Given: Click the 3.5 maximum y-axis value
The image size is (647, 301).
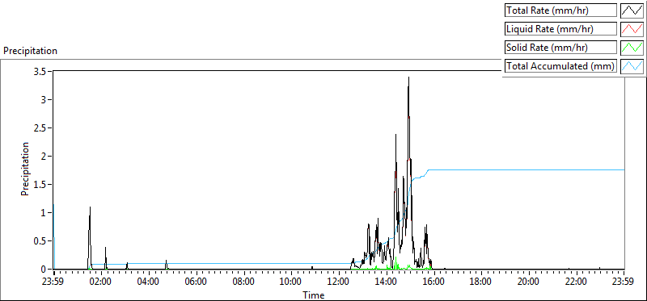Looking at the screenshot, I should point(41,72).
